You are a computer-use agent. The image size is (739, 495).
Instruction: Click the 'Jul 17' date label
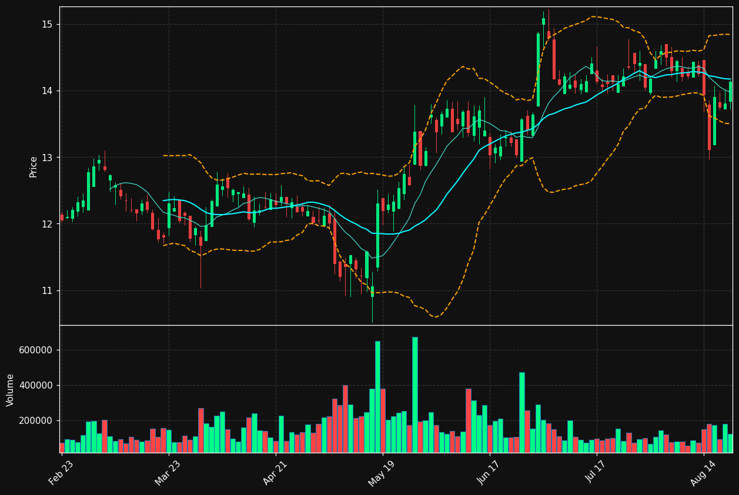597,473
